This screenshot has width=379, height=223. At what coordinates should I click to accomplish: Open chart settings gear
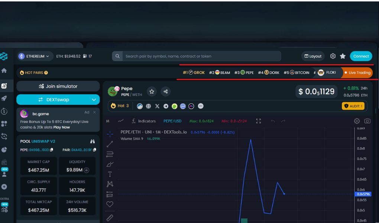(x=357, y=121)
